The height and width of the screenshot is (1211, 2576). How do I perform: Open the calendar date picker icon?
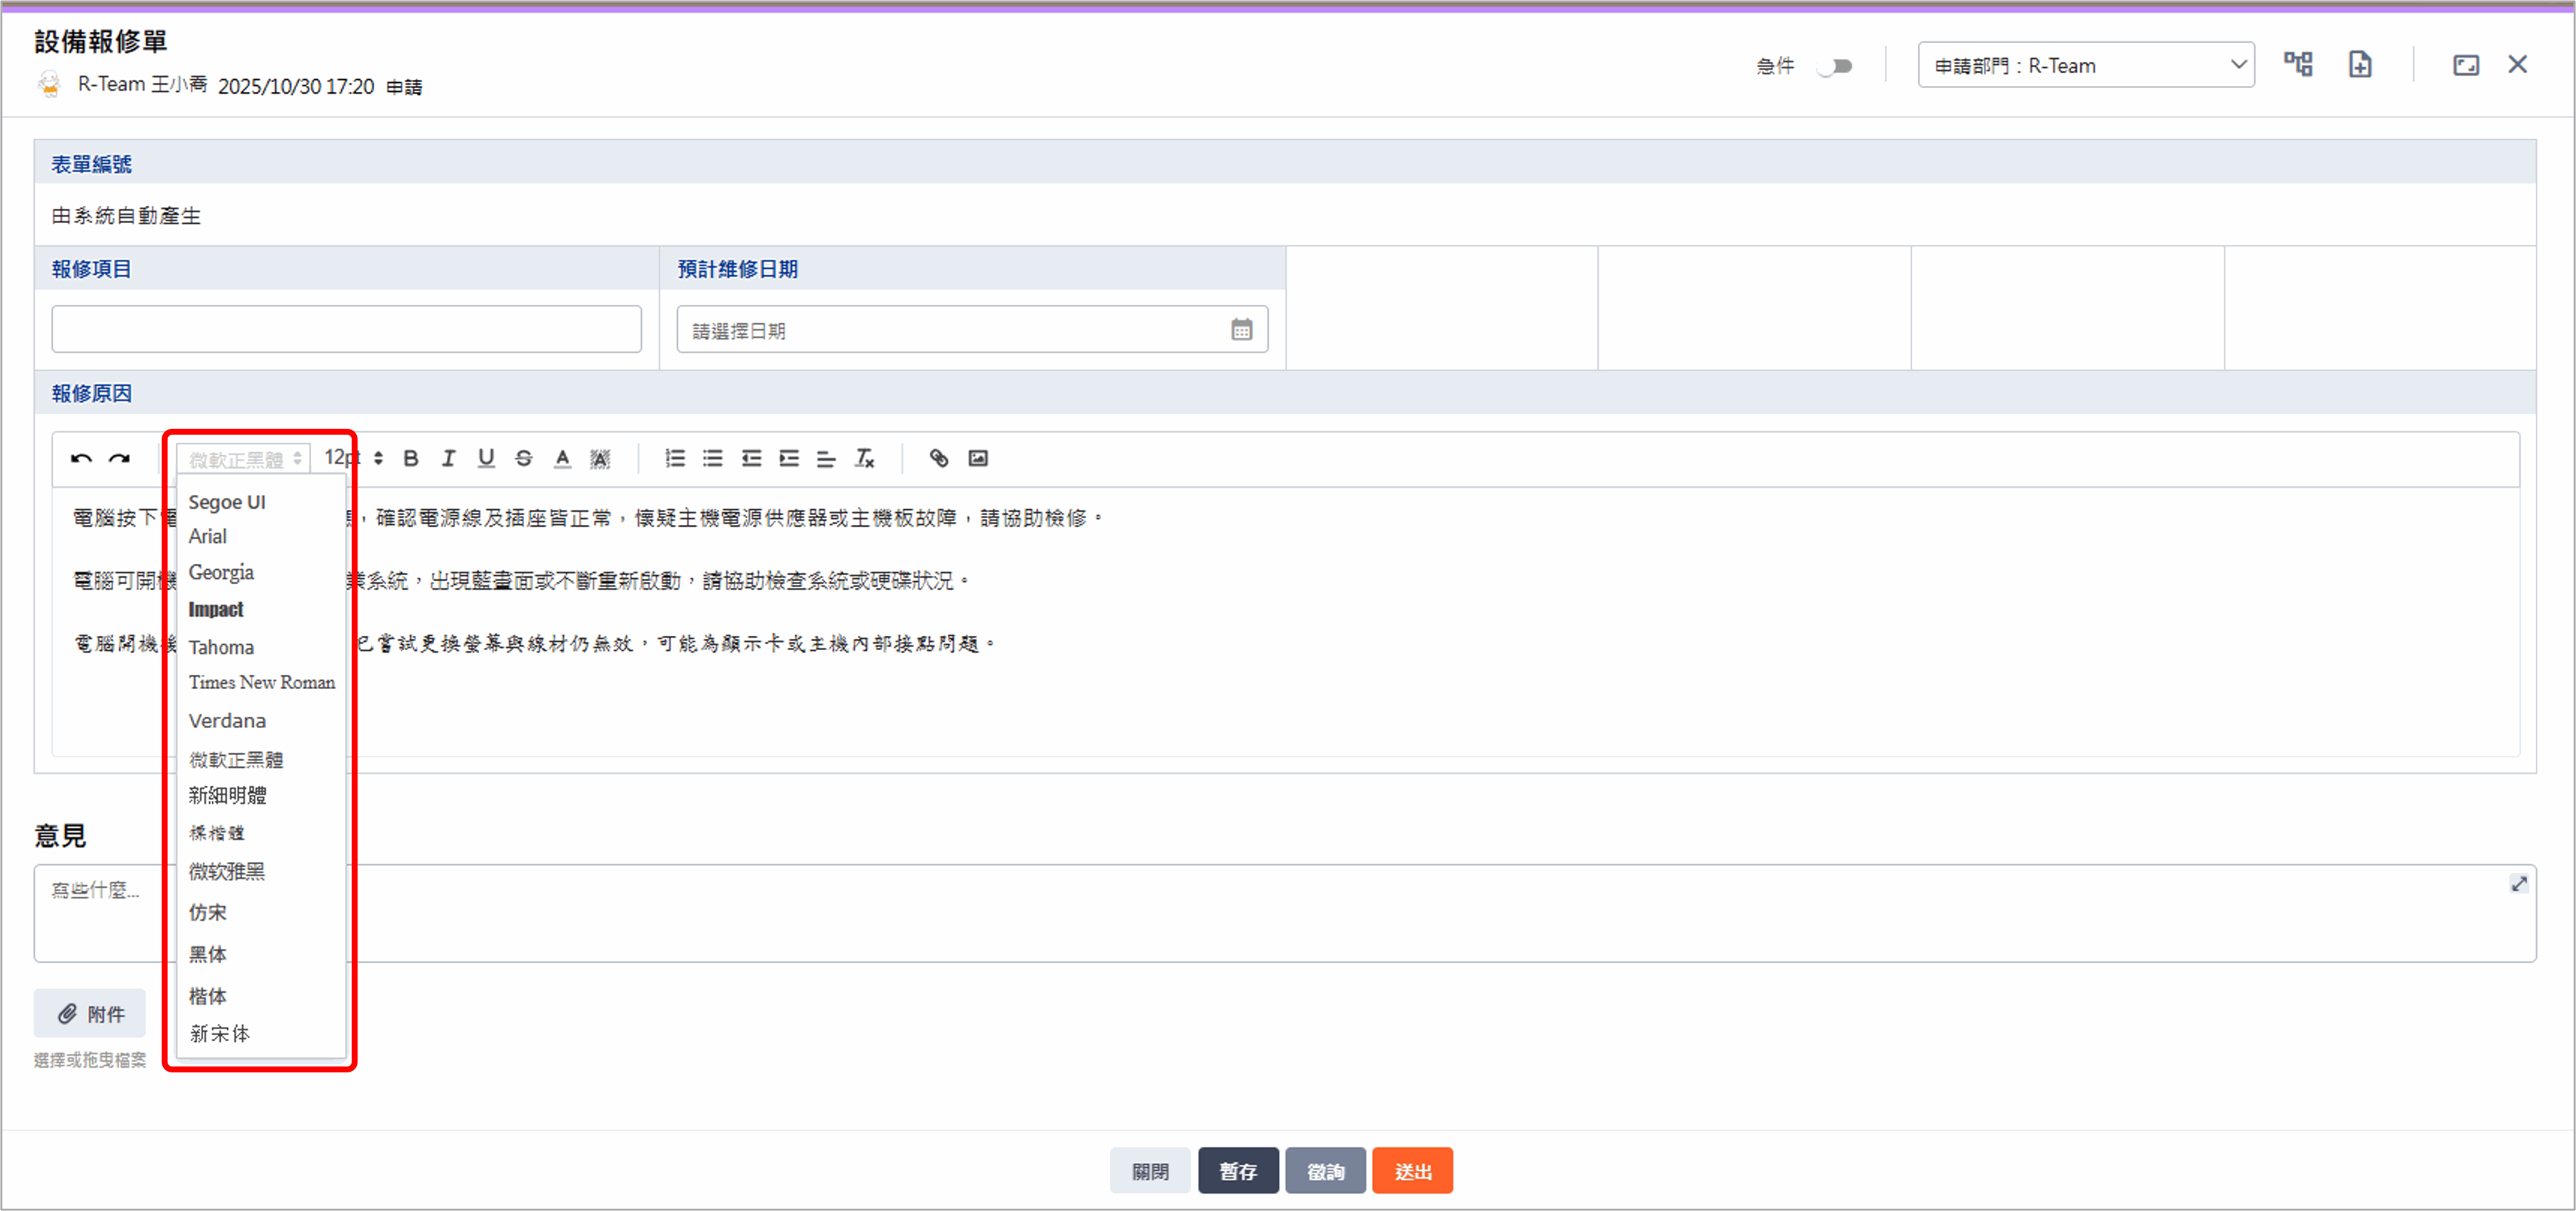(1241, 330)
